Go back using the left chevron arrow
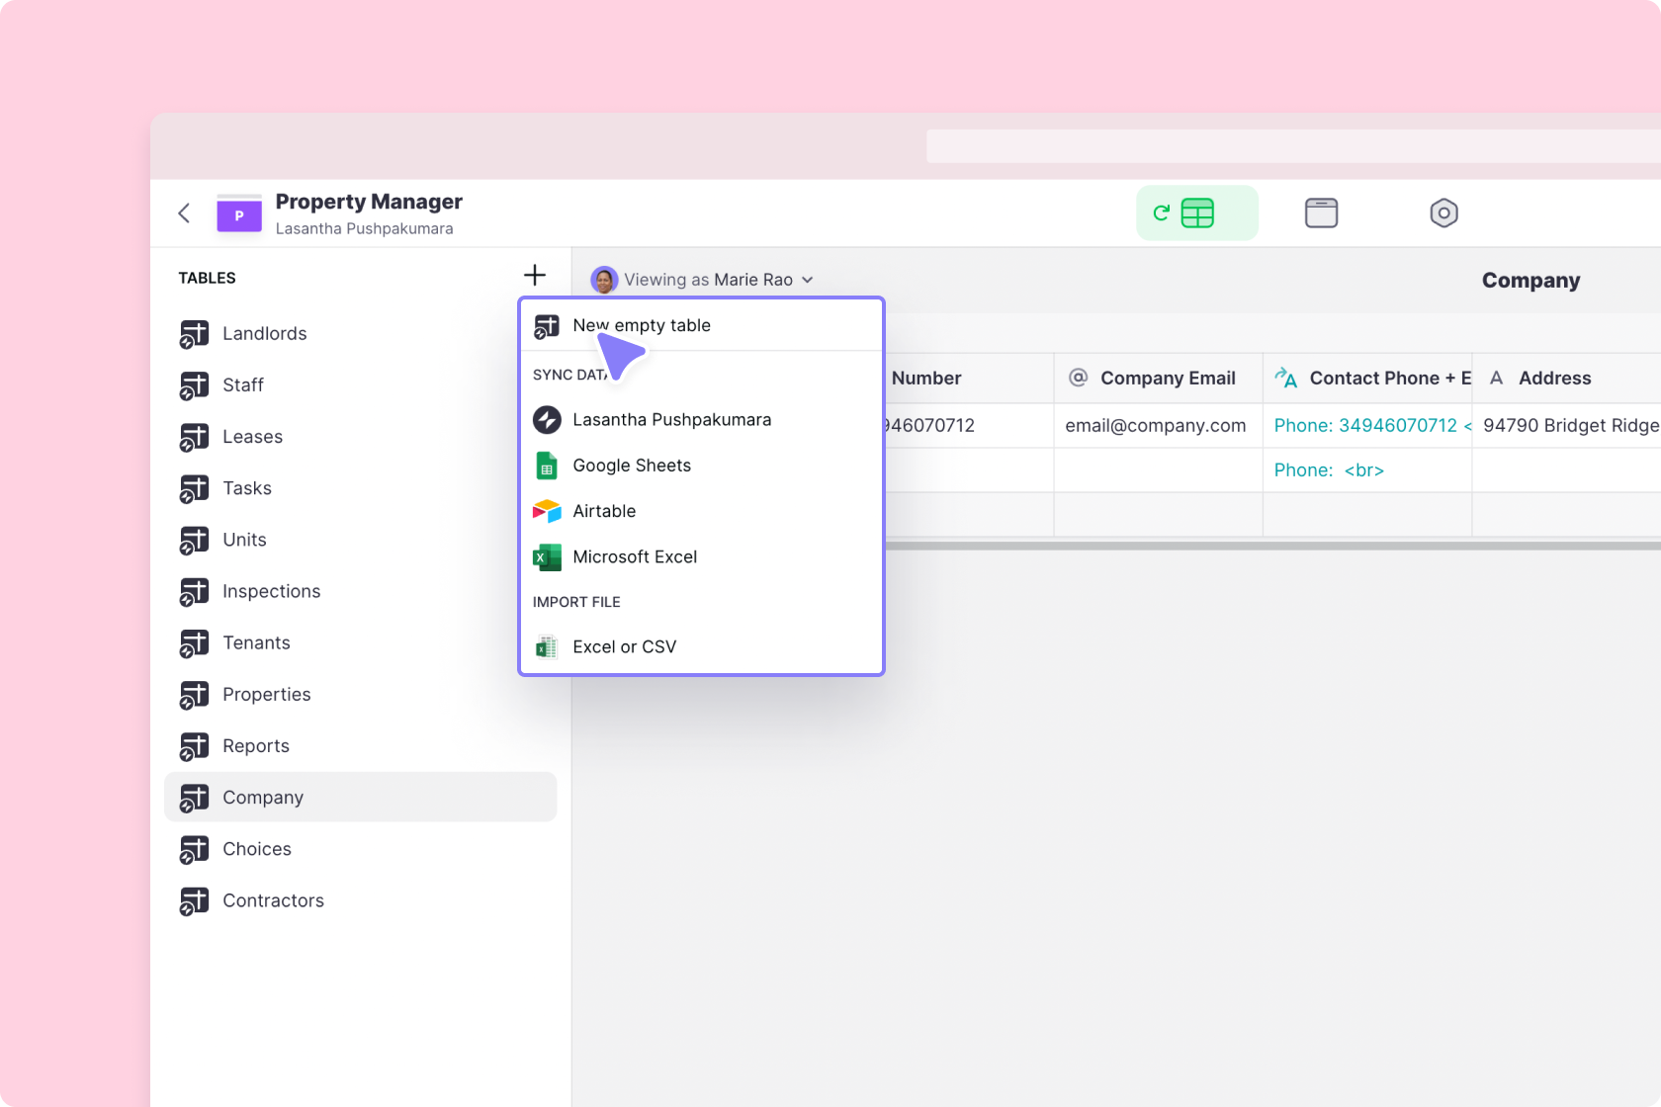 pyautogui.click(x=184, y=213)
